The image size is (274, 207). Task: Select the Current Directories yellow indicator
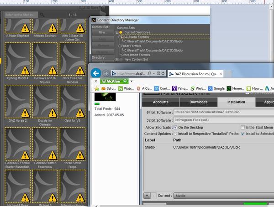tap(121, 32)
